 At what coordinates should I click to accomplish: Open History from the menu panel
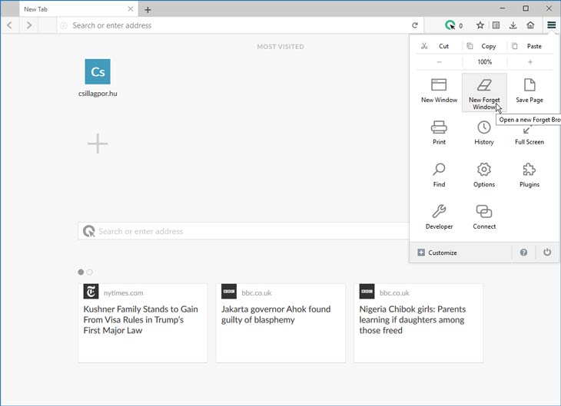tap(484, 133)
